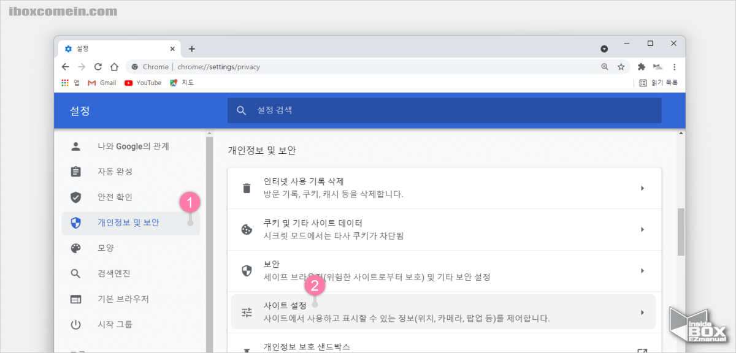Click the 나와 Google의 관계 person icon

pyautogui.click(x=76, y=146)
